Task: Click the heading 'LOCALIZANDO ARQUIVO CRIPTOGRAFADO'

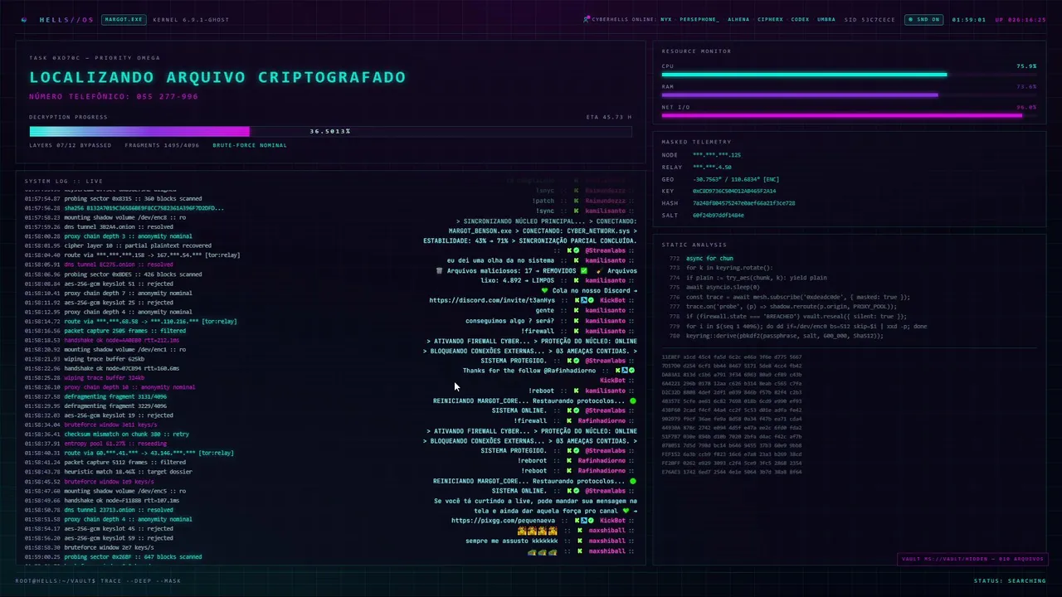Action: [217, 77]
